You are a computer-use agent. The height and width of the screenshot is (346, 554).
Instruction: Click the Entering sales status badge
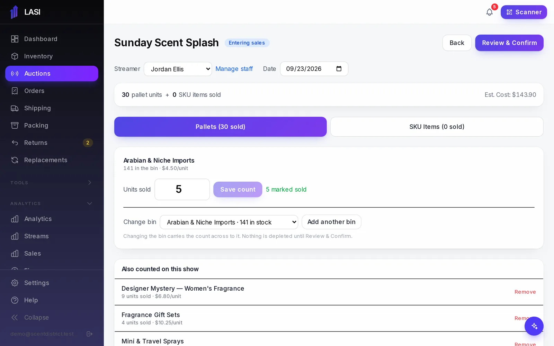[247, 43]
